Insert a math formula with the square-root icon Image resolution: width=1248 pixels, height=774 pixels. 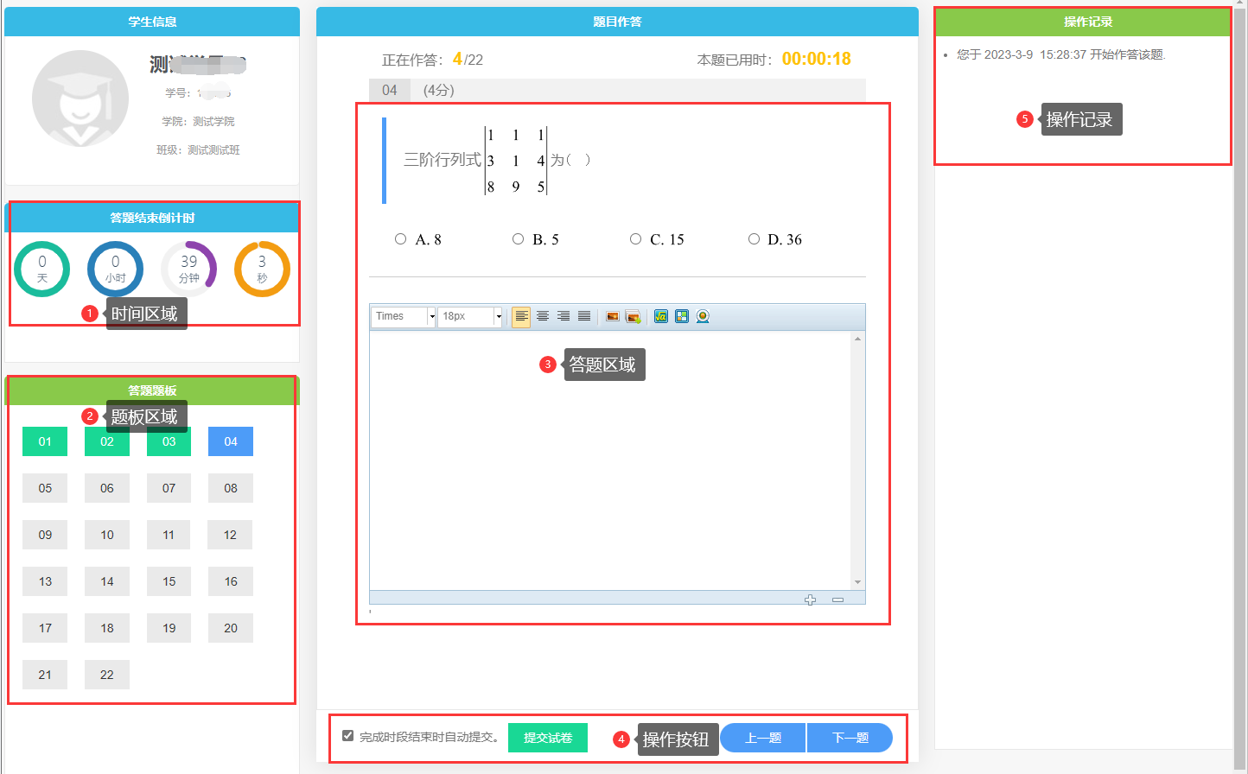[661, 316]
